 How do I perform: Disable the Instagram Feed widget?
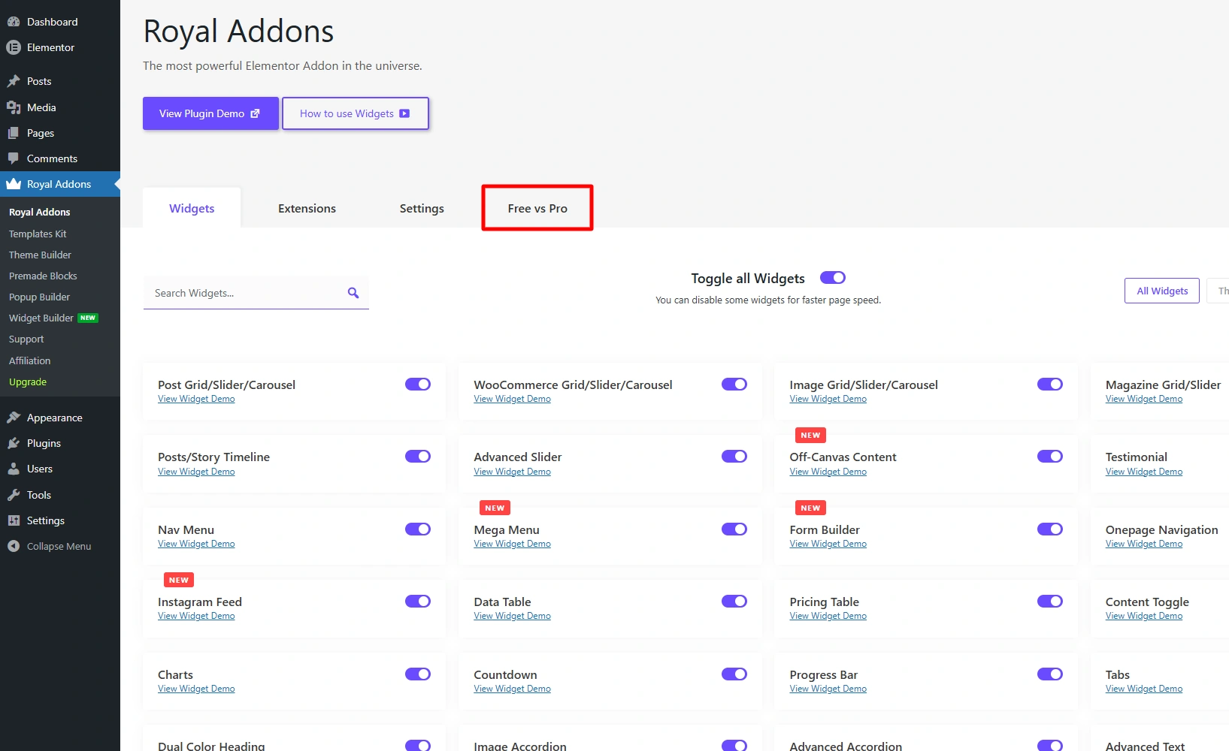(418, 602)
